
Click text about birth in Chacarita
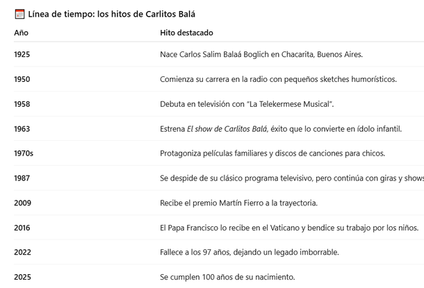[261, 54]
